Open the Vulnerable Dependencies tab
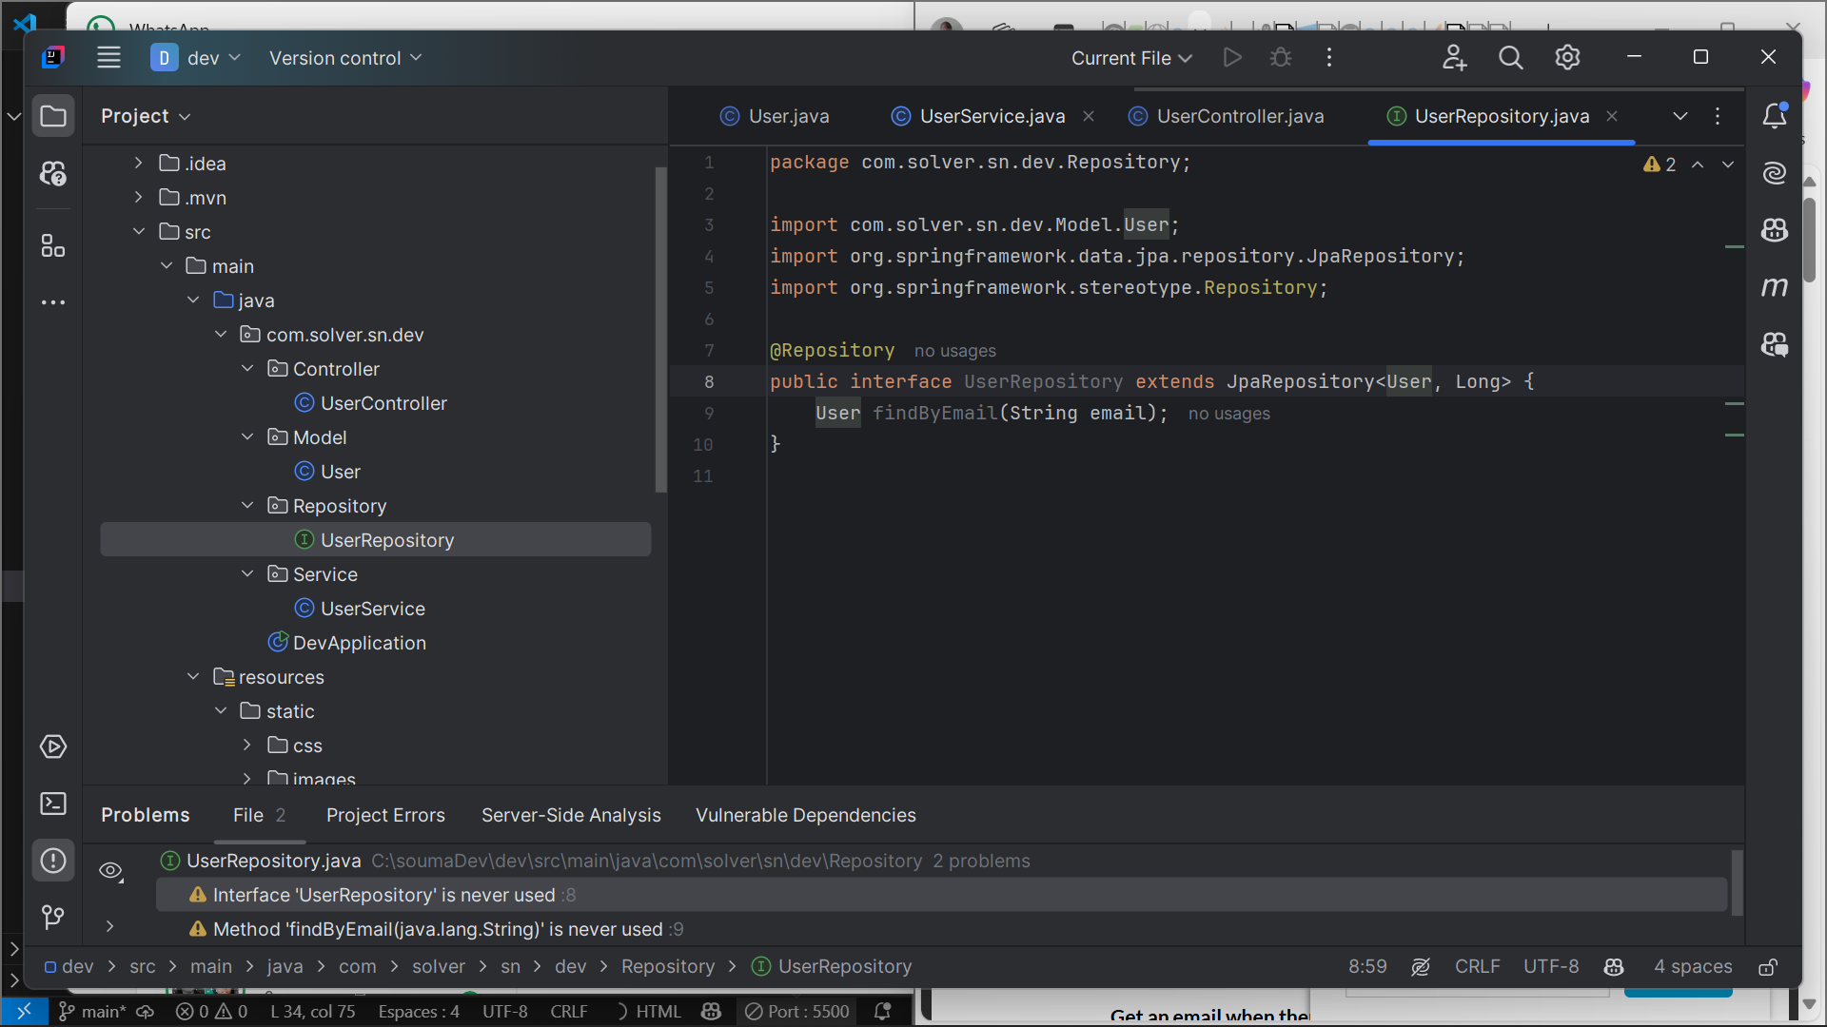The height and width of the screenshot is (1027, 1827). pos(805,815)
